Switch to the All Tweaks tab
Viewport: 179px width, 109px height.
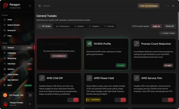point(45,26)
